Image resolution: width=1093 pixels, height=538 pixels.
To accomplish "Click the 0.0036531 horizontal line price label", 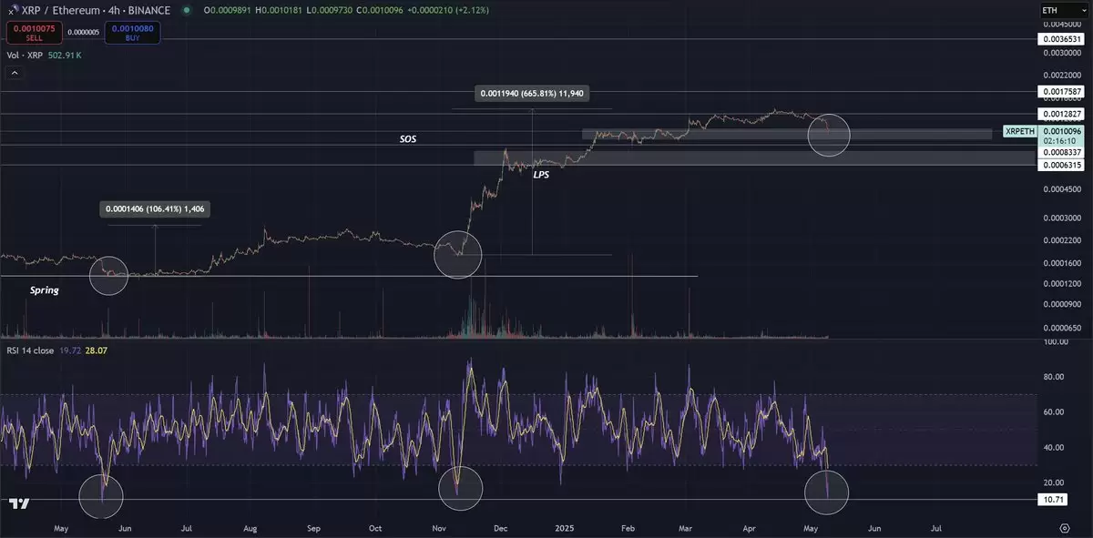I will point(1061,40).
